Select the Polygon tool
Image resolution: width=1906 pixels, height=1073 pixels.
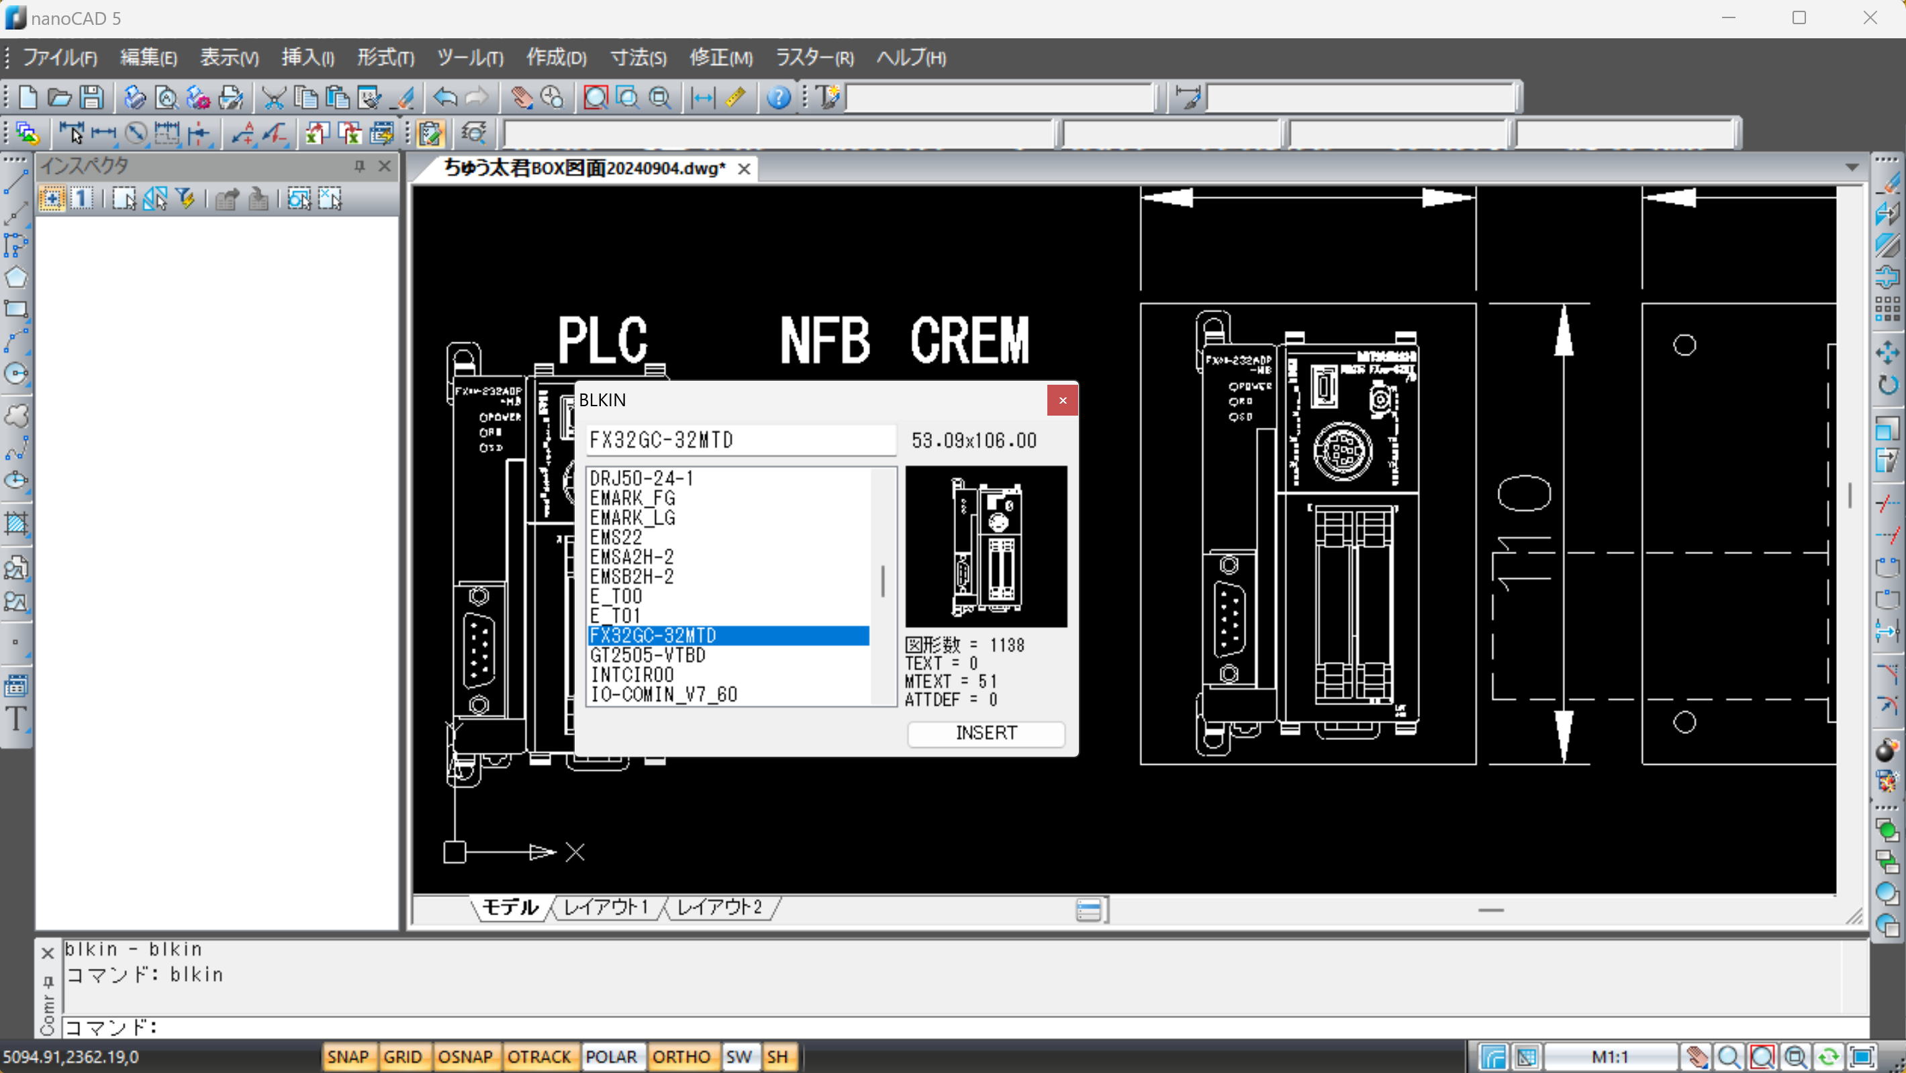(x=15, y=277)
